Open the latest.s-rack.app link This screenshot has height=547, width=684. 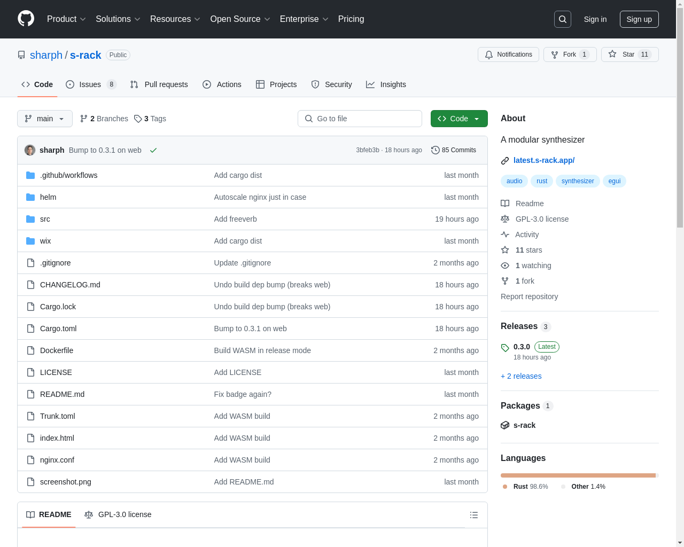pos(544,160)
